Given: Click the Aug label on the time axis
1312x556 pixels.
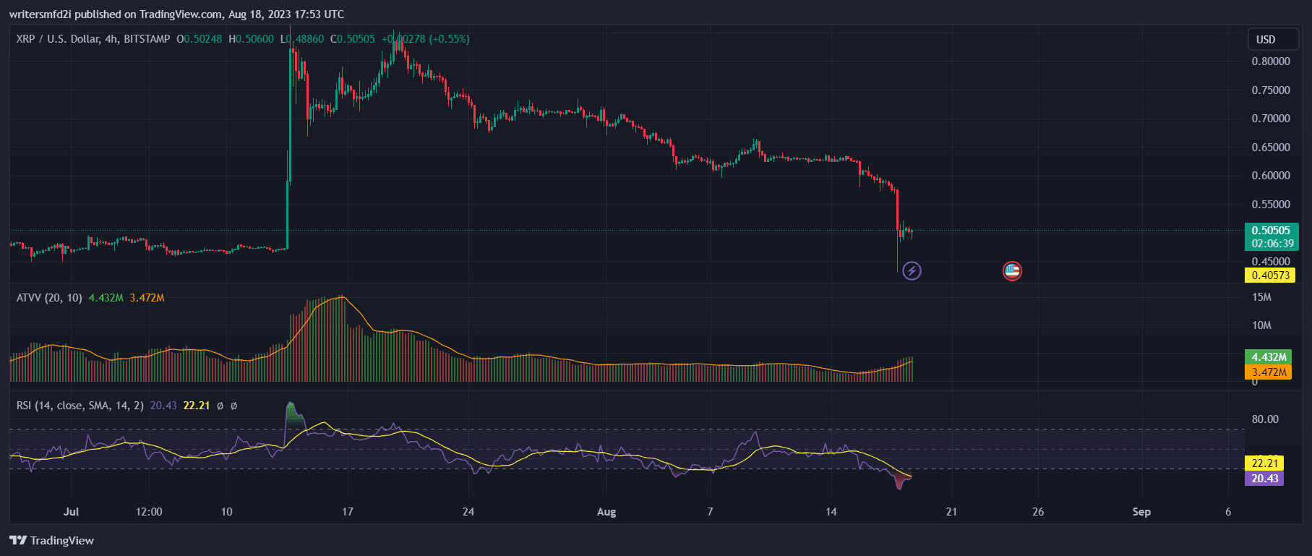Looking at the screenshot, I should tap(606, 512).
